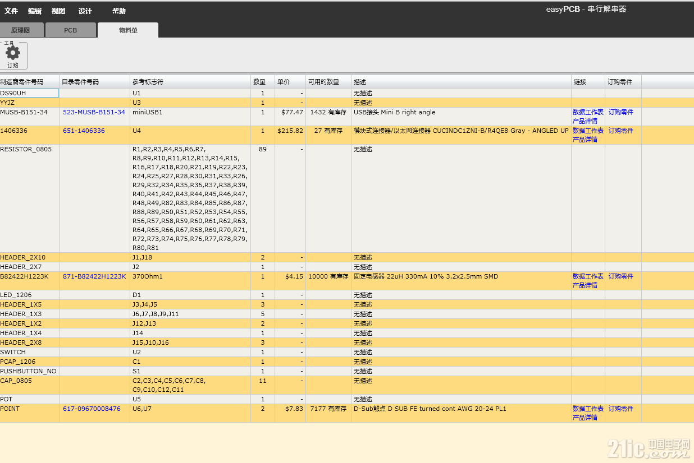Select the YYJZ row cell
This screenshot has width=694, height=463.
(29, 103)
